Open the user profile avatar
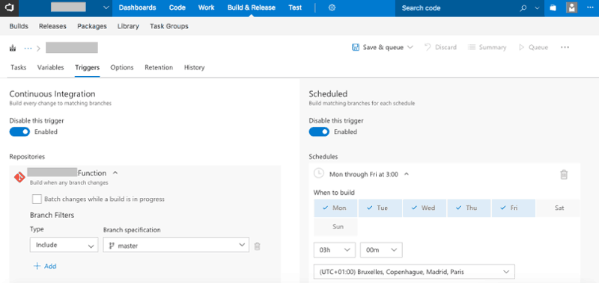Image resolution: width=599 pixels, height=283 pixels. click(x=571, y=8)
